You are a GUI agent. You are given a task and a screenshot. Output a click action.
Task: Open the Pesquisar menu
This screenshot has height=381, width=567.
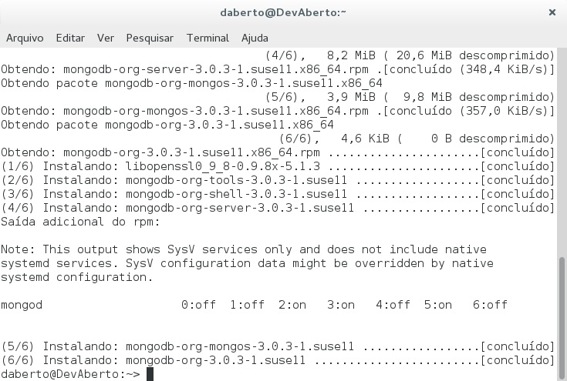pyautogui.click(x=150, y=38)
